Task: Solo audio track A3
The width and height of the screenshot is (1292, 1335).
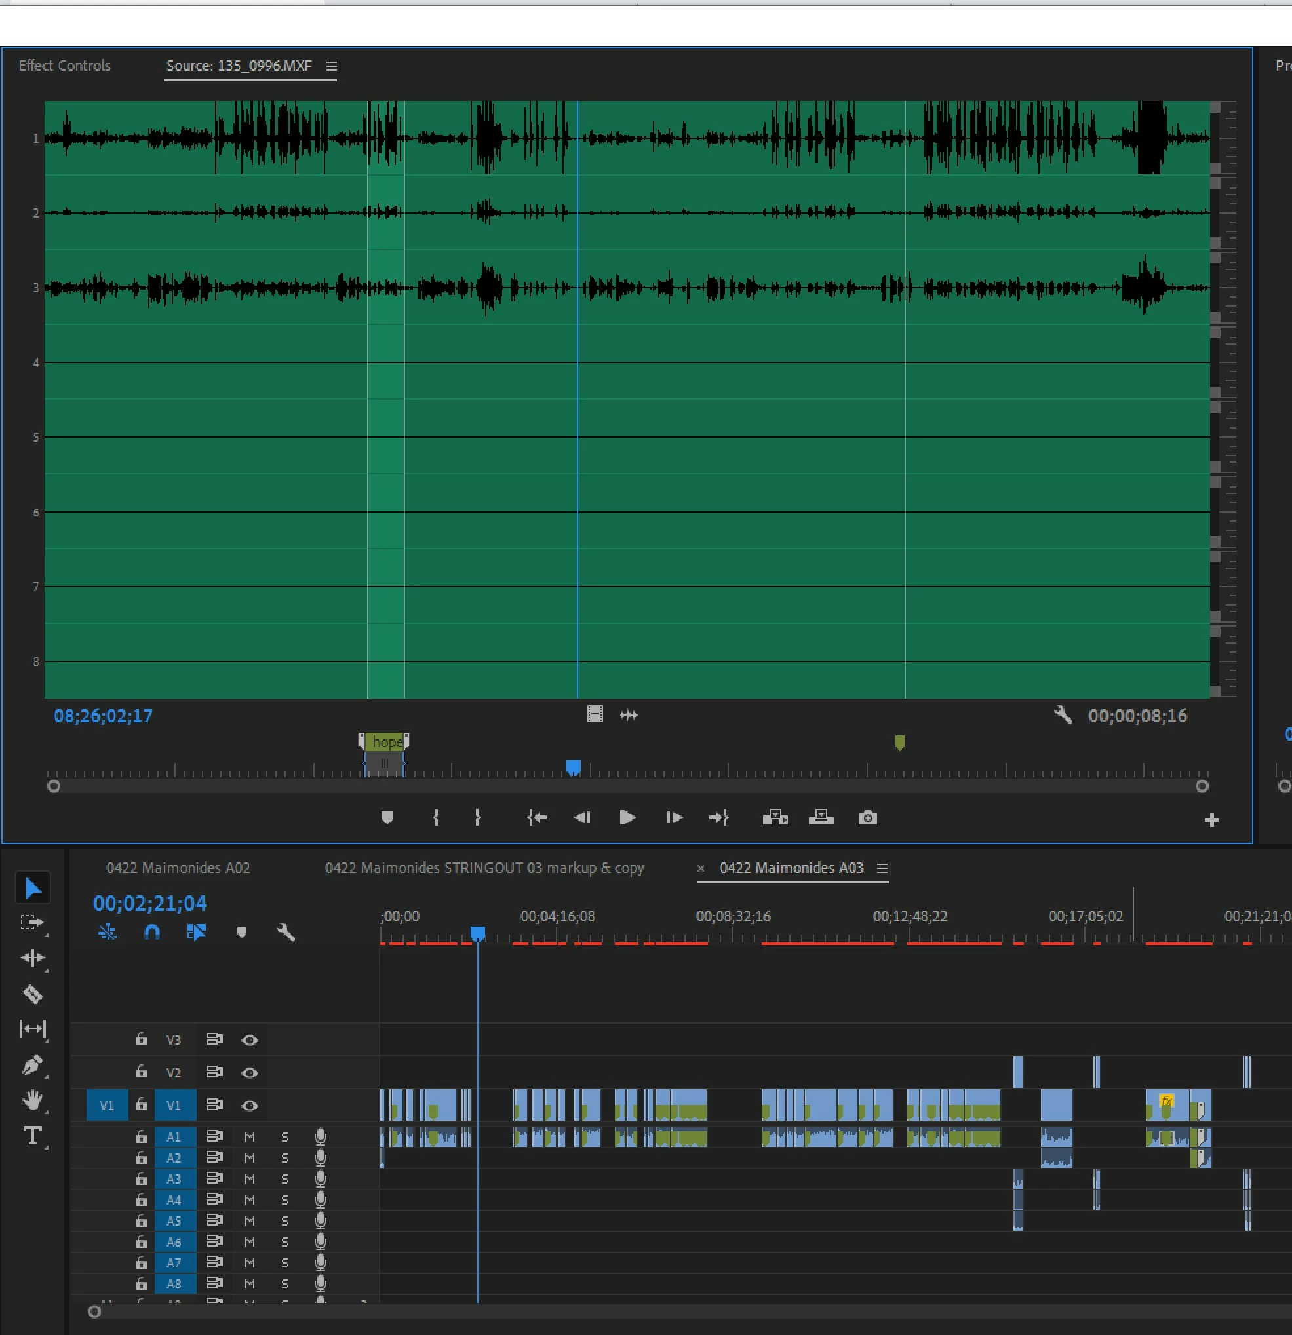Action: click(x=285, y=1179)
